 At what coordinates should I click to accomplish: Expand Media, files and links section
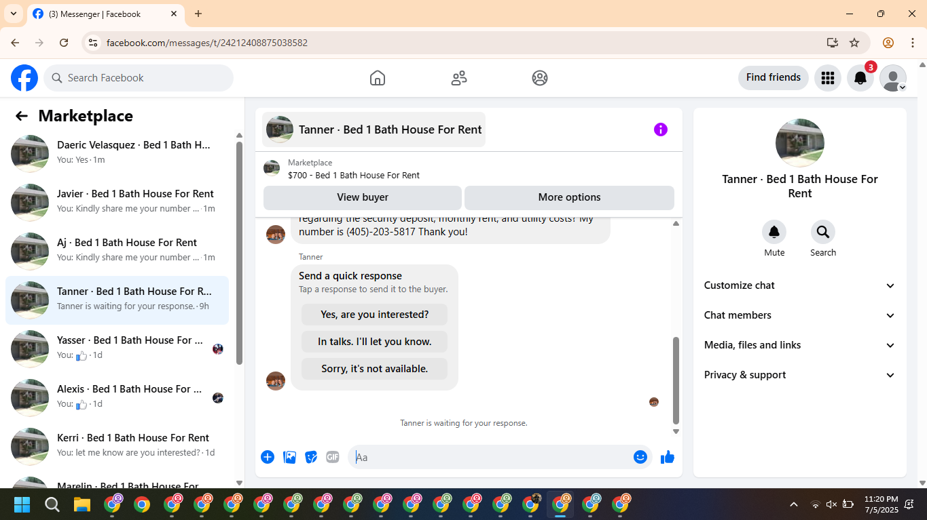pos(800,345)
